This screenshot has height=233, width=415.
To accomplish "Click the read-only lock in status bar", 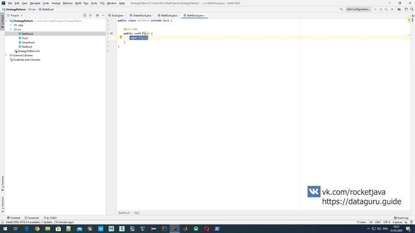I will click(406, 222).
